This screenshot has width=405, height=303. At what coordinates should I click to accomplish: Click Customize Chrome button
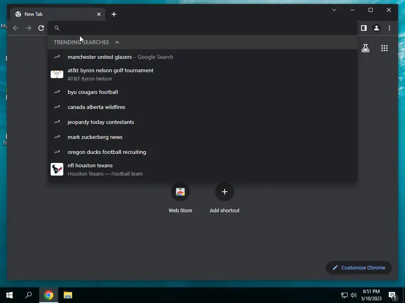click(x=359, y=268)
